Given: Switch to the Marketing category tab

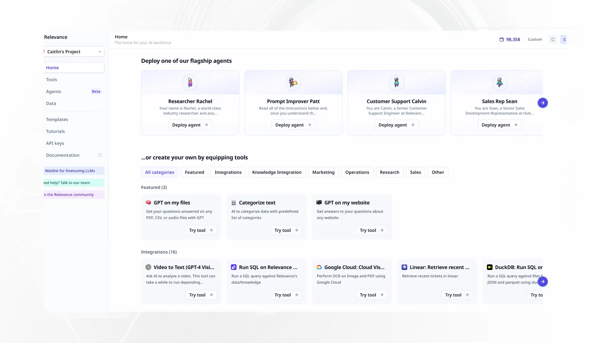Looking at the screenshot, I should click(323, 172).
